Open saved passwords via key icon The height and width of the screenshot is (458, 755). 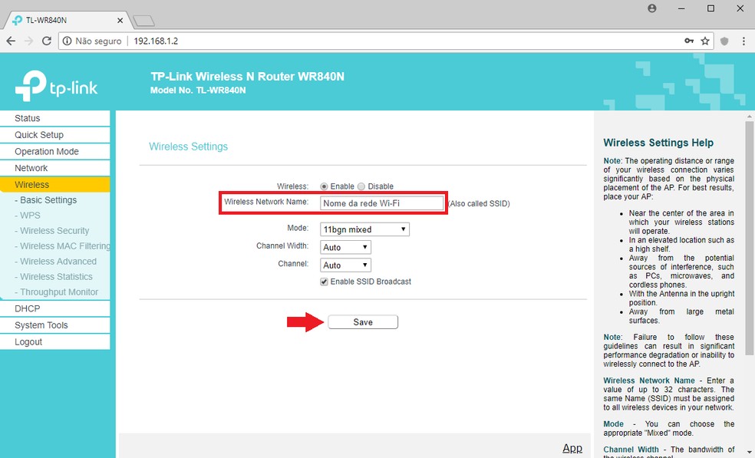tap(689, 41)
